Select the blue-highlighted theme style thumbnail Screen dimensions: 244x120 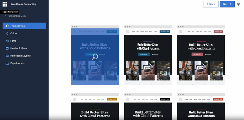click(x=95, y=55)
